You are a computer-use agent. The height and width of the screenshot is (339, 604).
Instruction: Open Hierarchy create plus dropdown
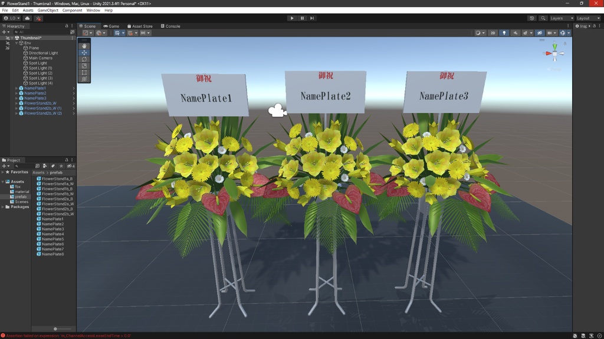(5, 32)
